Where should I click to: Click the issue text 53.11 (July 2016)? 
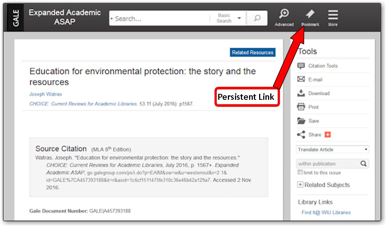point(158,103)
